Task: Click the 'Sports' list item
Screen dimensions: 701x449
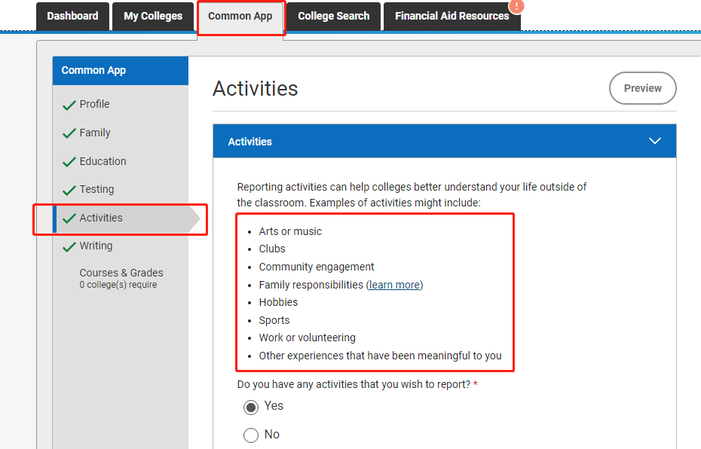Action: point(274,320)
